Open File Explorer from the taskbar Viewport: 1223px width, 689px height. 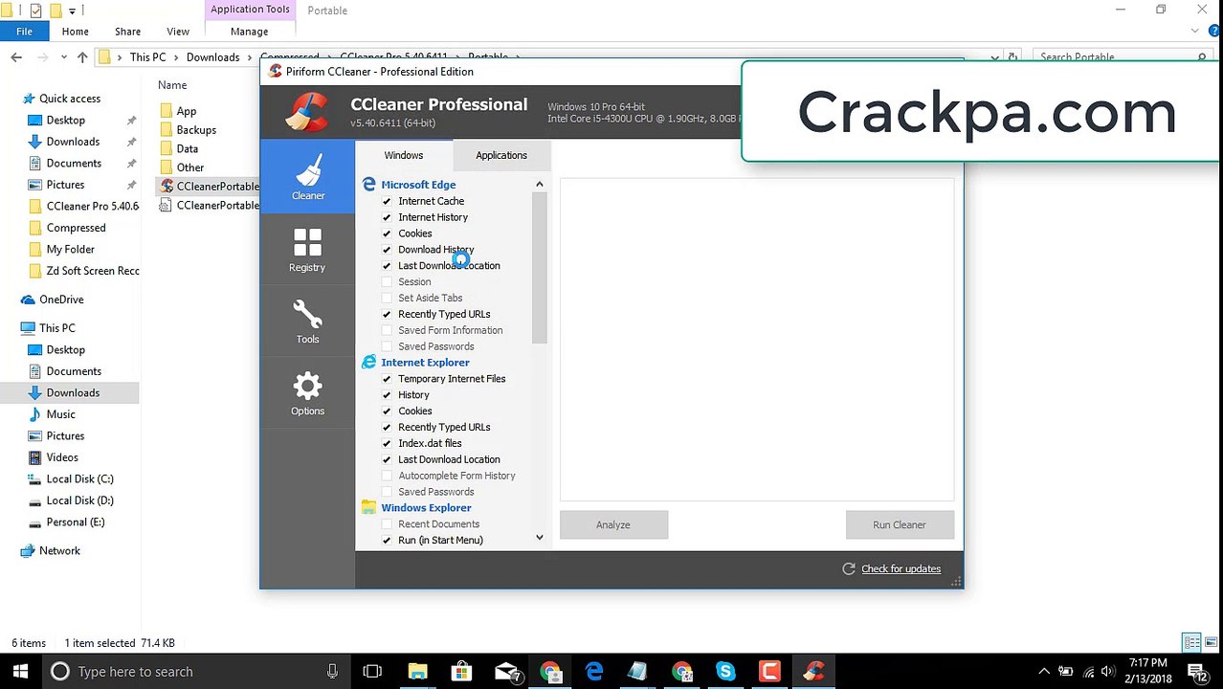coord(418,672)
